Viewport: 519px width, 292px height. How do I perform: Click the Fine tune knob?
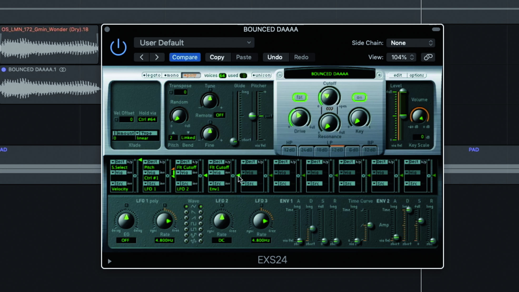coord(210,133)
